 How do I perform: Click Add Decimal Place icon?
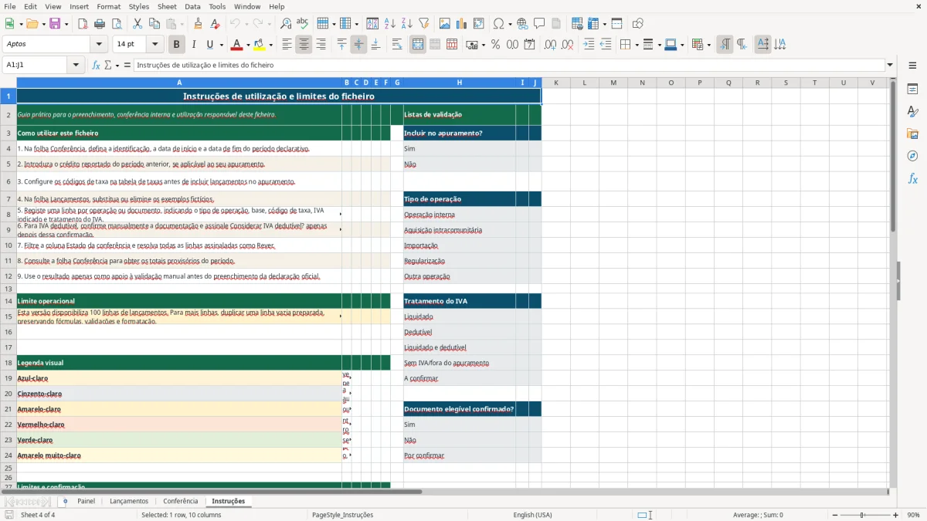[x=550, y=45]
